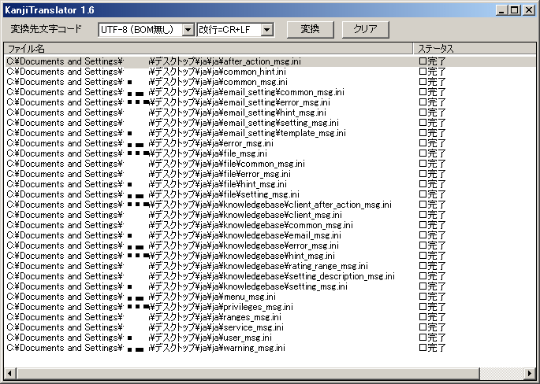Select the after_action_msg.ini file row
Image resolution: width=540 pixels, height=384 pixels.
pos(236,61)
